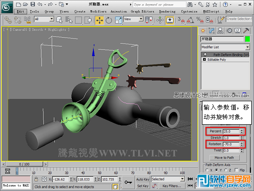Toggle the Angle Snap icon
254x191 pixels.
pos(190,20)
